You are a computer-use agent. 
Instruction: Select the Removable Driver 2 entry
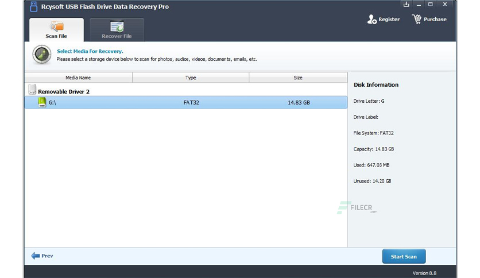click(64, 91)
